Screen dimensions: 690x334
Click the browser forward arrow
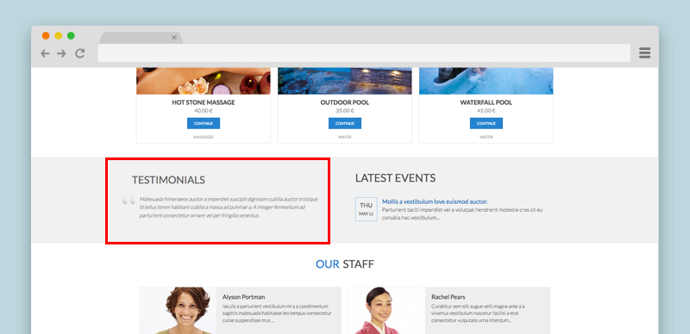point(61,53)
